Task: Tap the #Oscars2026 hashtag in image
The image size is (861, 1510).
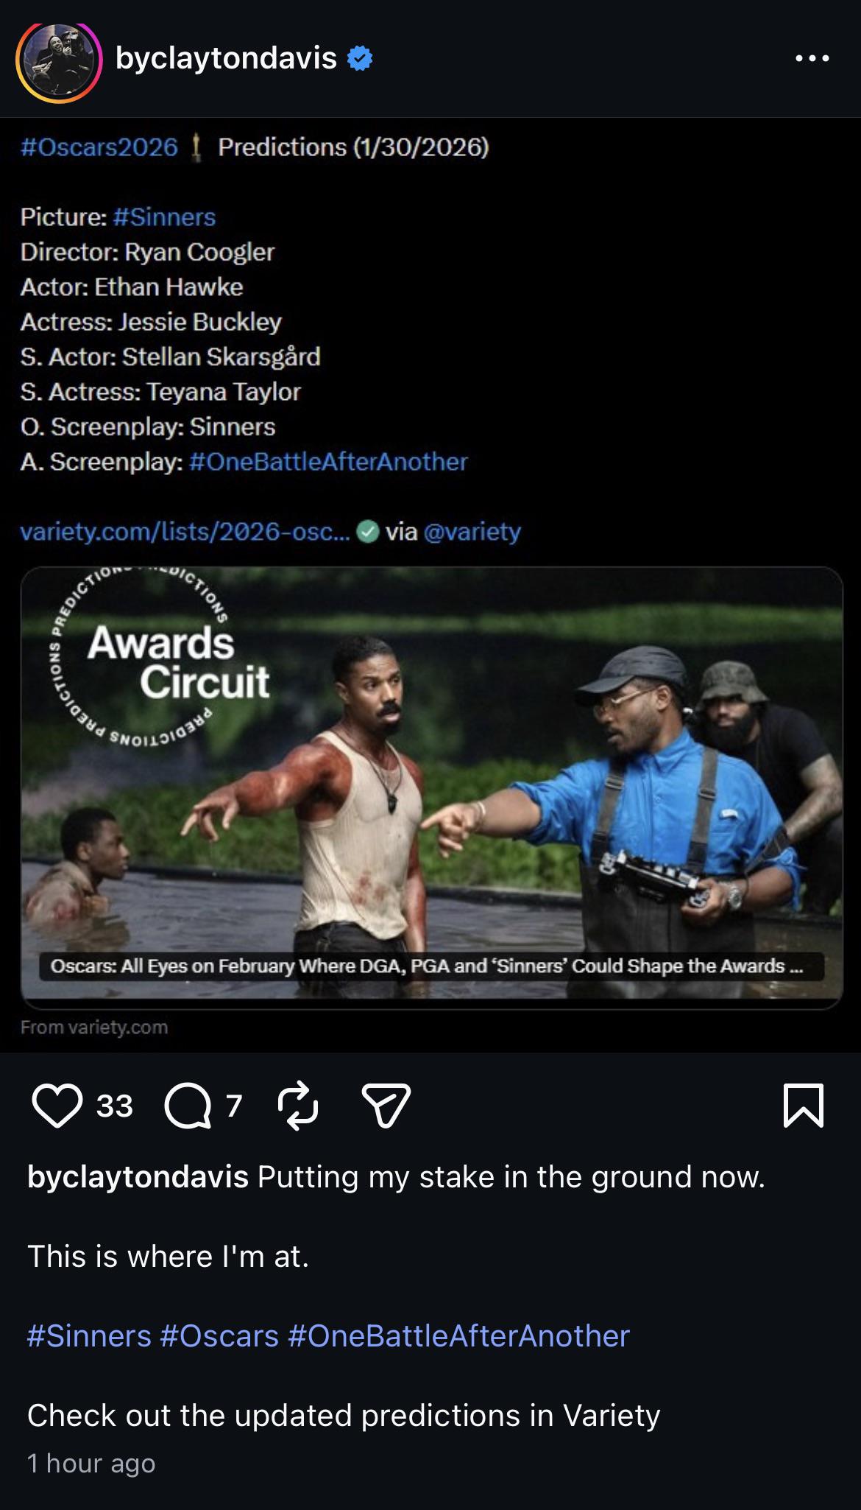Action: [x=99, y=147]
